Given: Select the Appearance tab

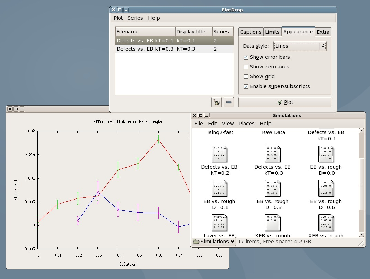Looking at the screenshot, I should (x=298, y=32).
